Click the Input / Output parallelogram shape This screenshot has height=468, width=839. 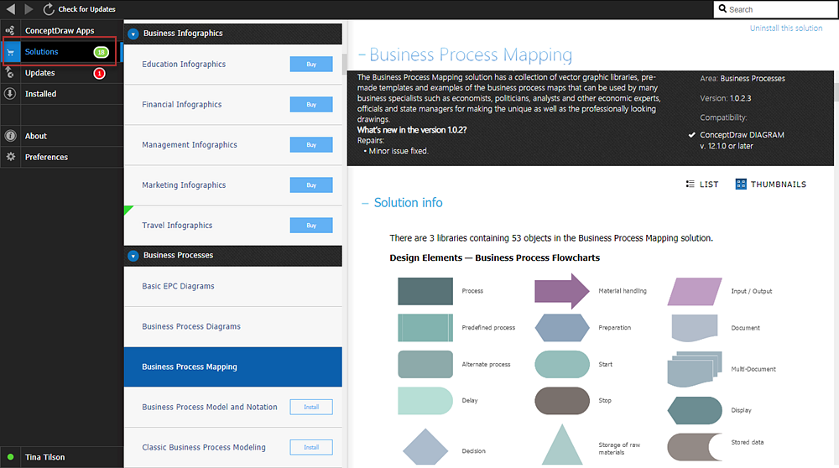coord(695,292)
